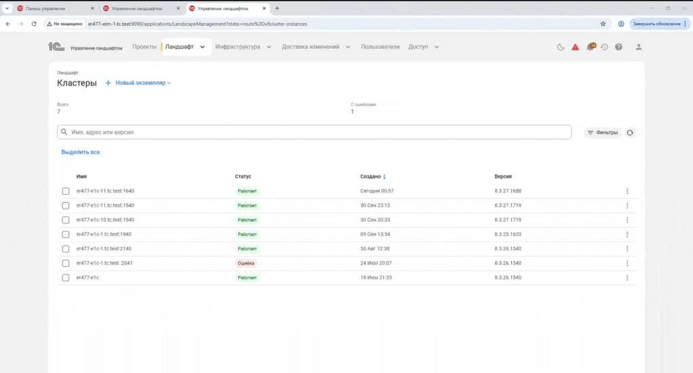693x373 pixels.
Task: Click Не защищено security indicator
Action: coord(64,24)
